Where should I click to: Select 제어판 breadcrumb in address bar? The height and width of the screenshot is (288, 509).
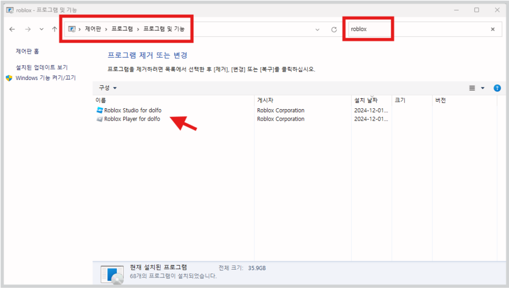click(x=93, y=29)
